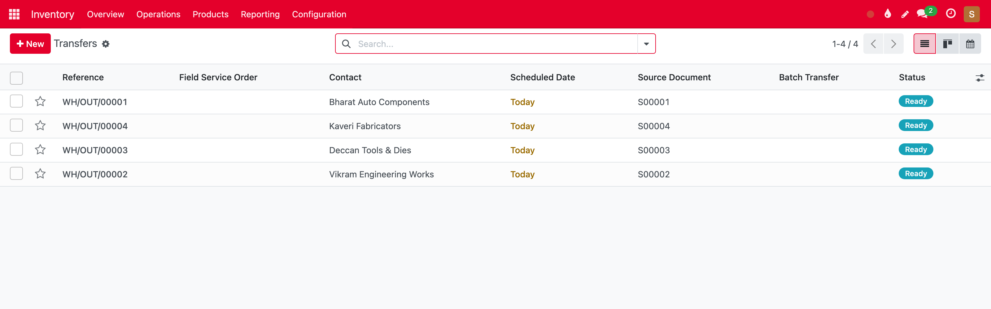991x309 pixels.
Task: Sort by Source Document column header
Action: tap(674, 77)
